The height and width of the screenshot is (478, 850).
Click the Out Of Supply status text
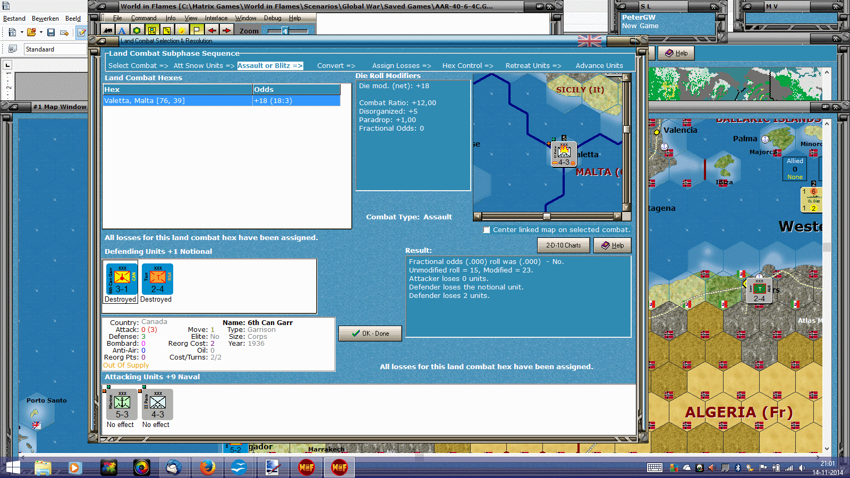126,365
